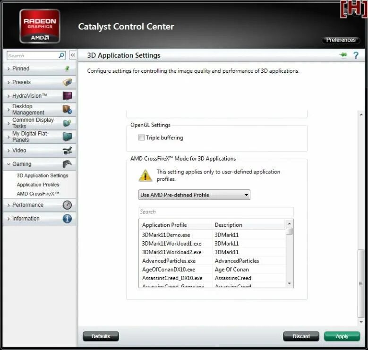The image size is (368, 350).
Task: Select the 3DMark11Workload2.exe row
Action: [x=213, y=252]
